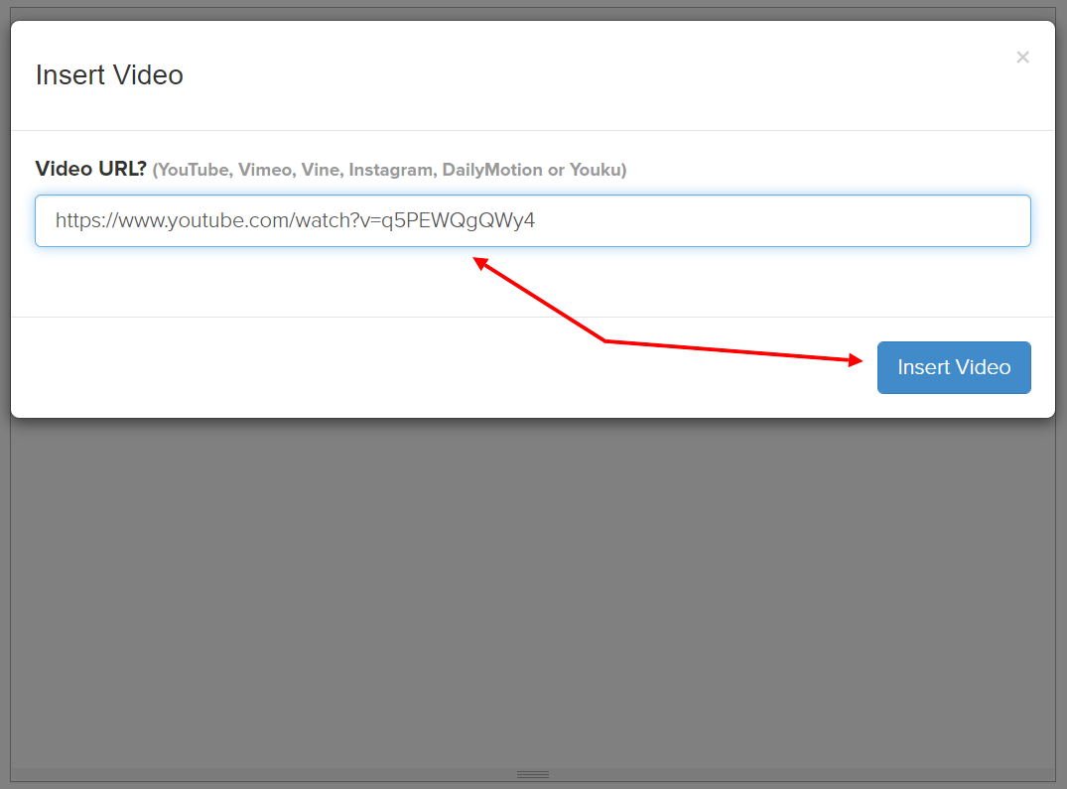Click the dimmed backdrop below the dialog
Image resolution: width=1067 pixels, height=789 pixels.
[x=533, y=595]
